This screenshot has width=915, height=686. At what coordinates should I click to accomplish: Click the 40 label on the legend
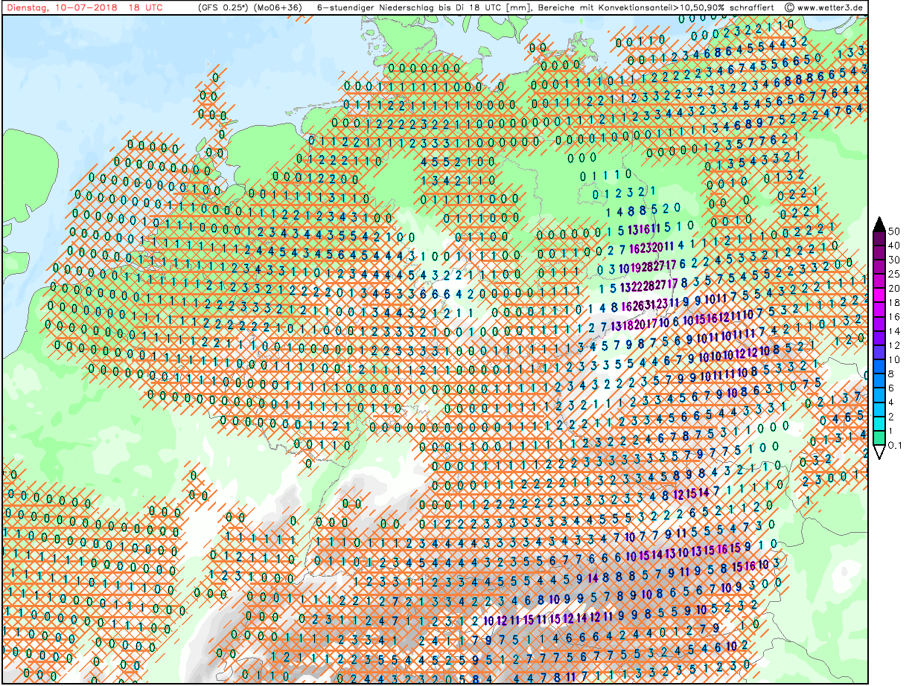point(895,246)
